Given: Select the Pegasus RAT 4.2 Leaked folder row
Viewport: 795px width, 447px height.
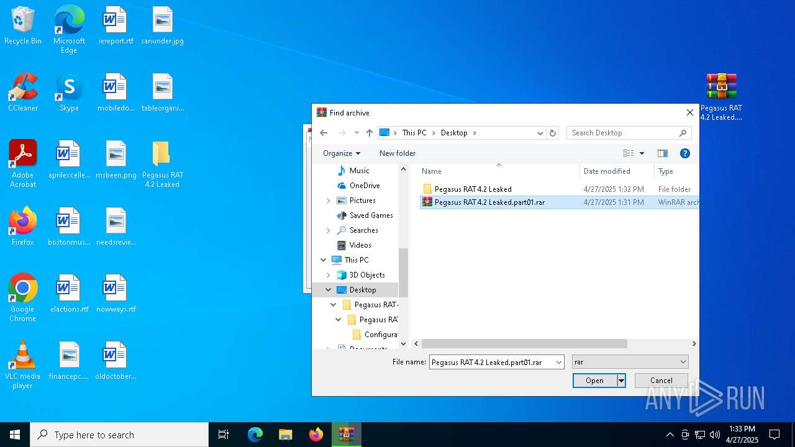Looking at the screenshot, I should (x=560, y=189).
